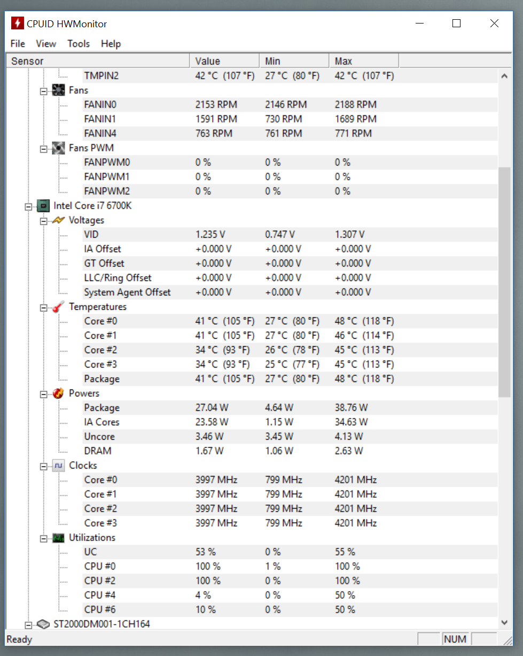Viewport: 523px width, 656px height.
Task: Click the Fans PWM category icon
Action: pyautogui.click(x=59, y=148)
